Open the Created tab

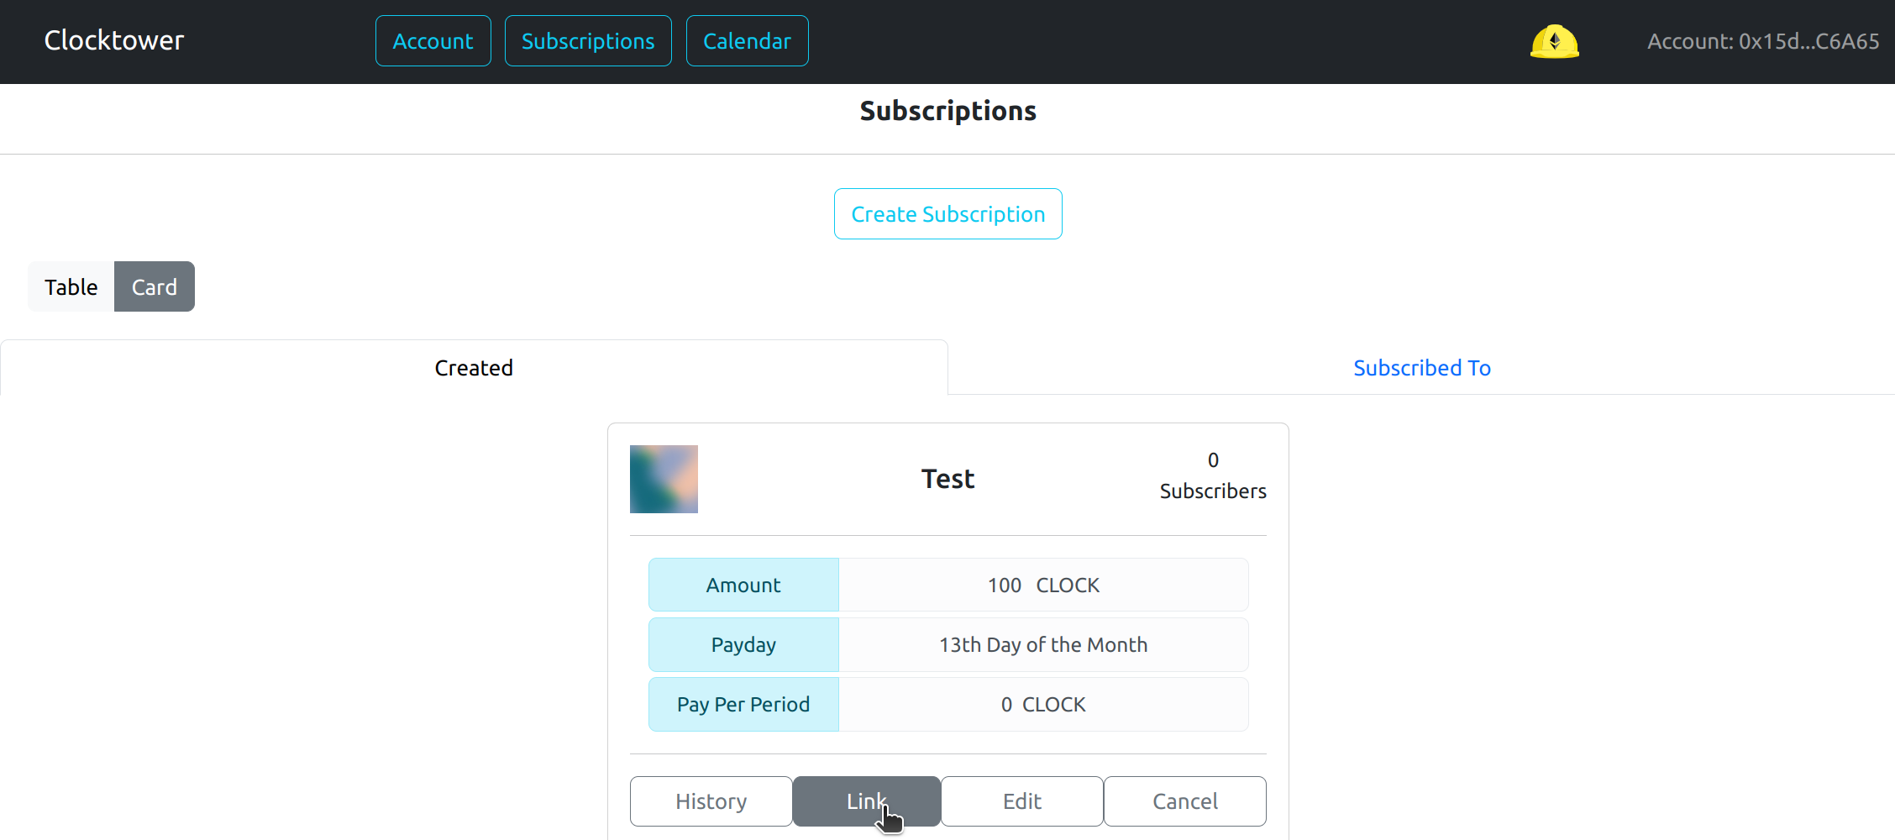[x=474, y=368]
